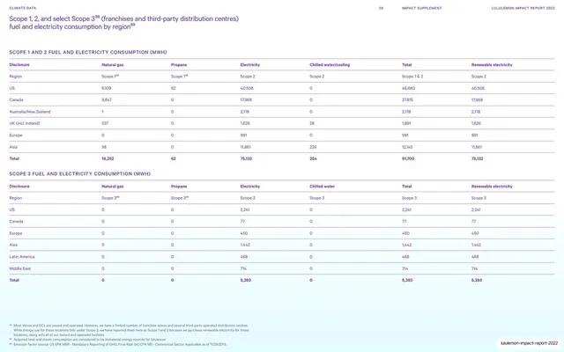This screenshot has height=352, width=564.
Task: Click the Canada total value 27,815
Action: [407, 99]
